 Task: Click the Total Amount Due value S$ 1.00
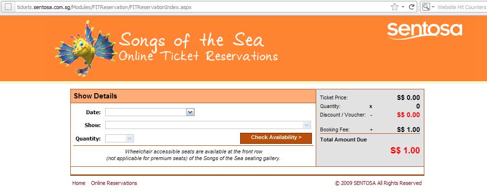pyautogui.click(x=405, y=151)
